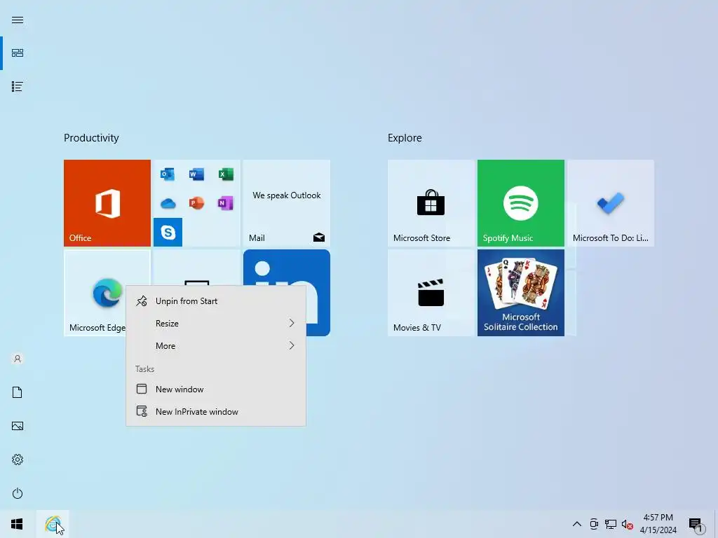This screenshot has width=718, height=538.
Task: Click the Power icon
Action: coord(18,493)
